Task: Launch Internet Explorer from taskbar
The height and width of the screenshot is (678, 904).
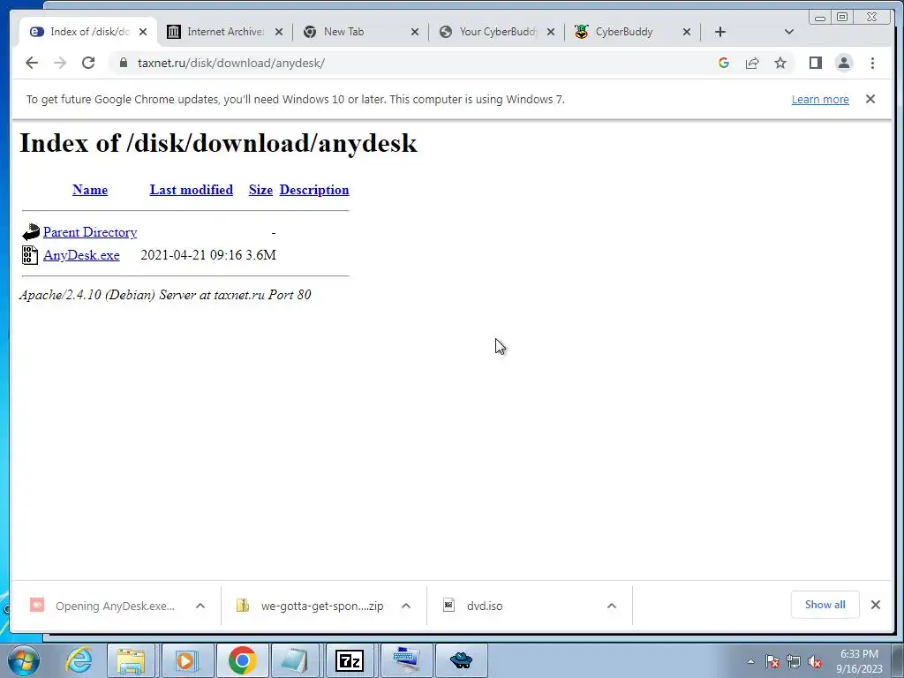Action: (79, 660)
